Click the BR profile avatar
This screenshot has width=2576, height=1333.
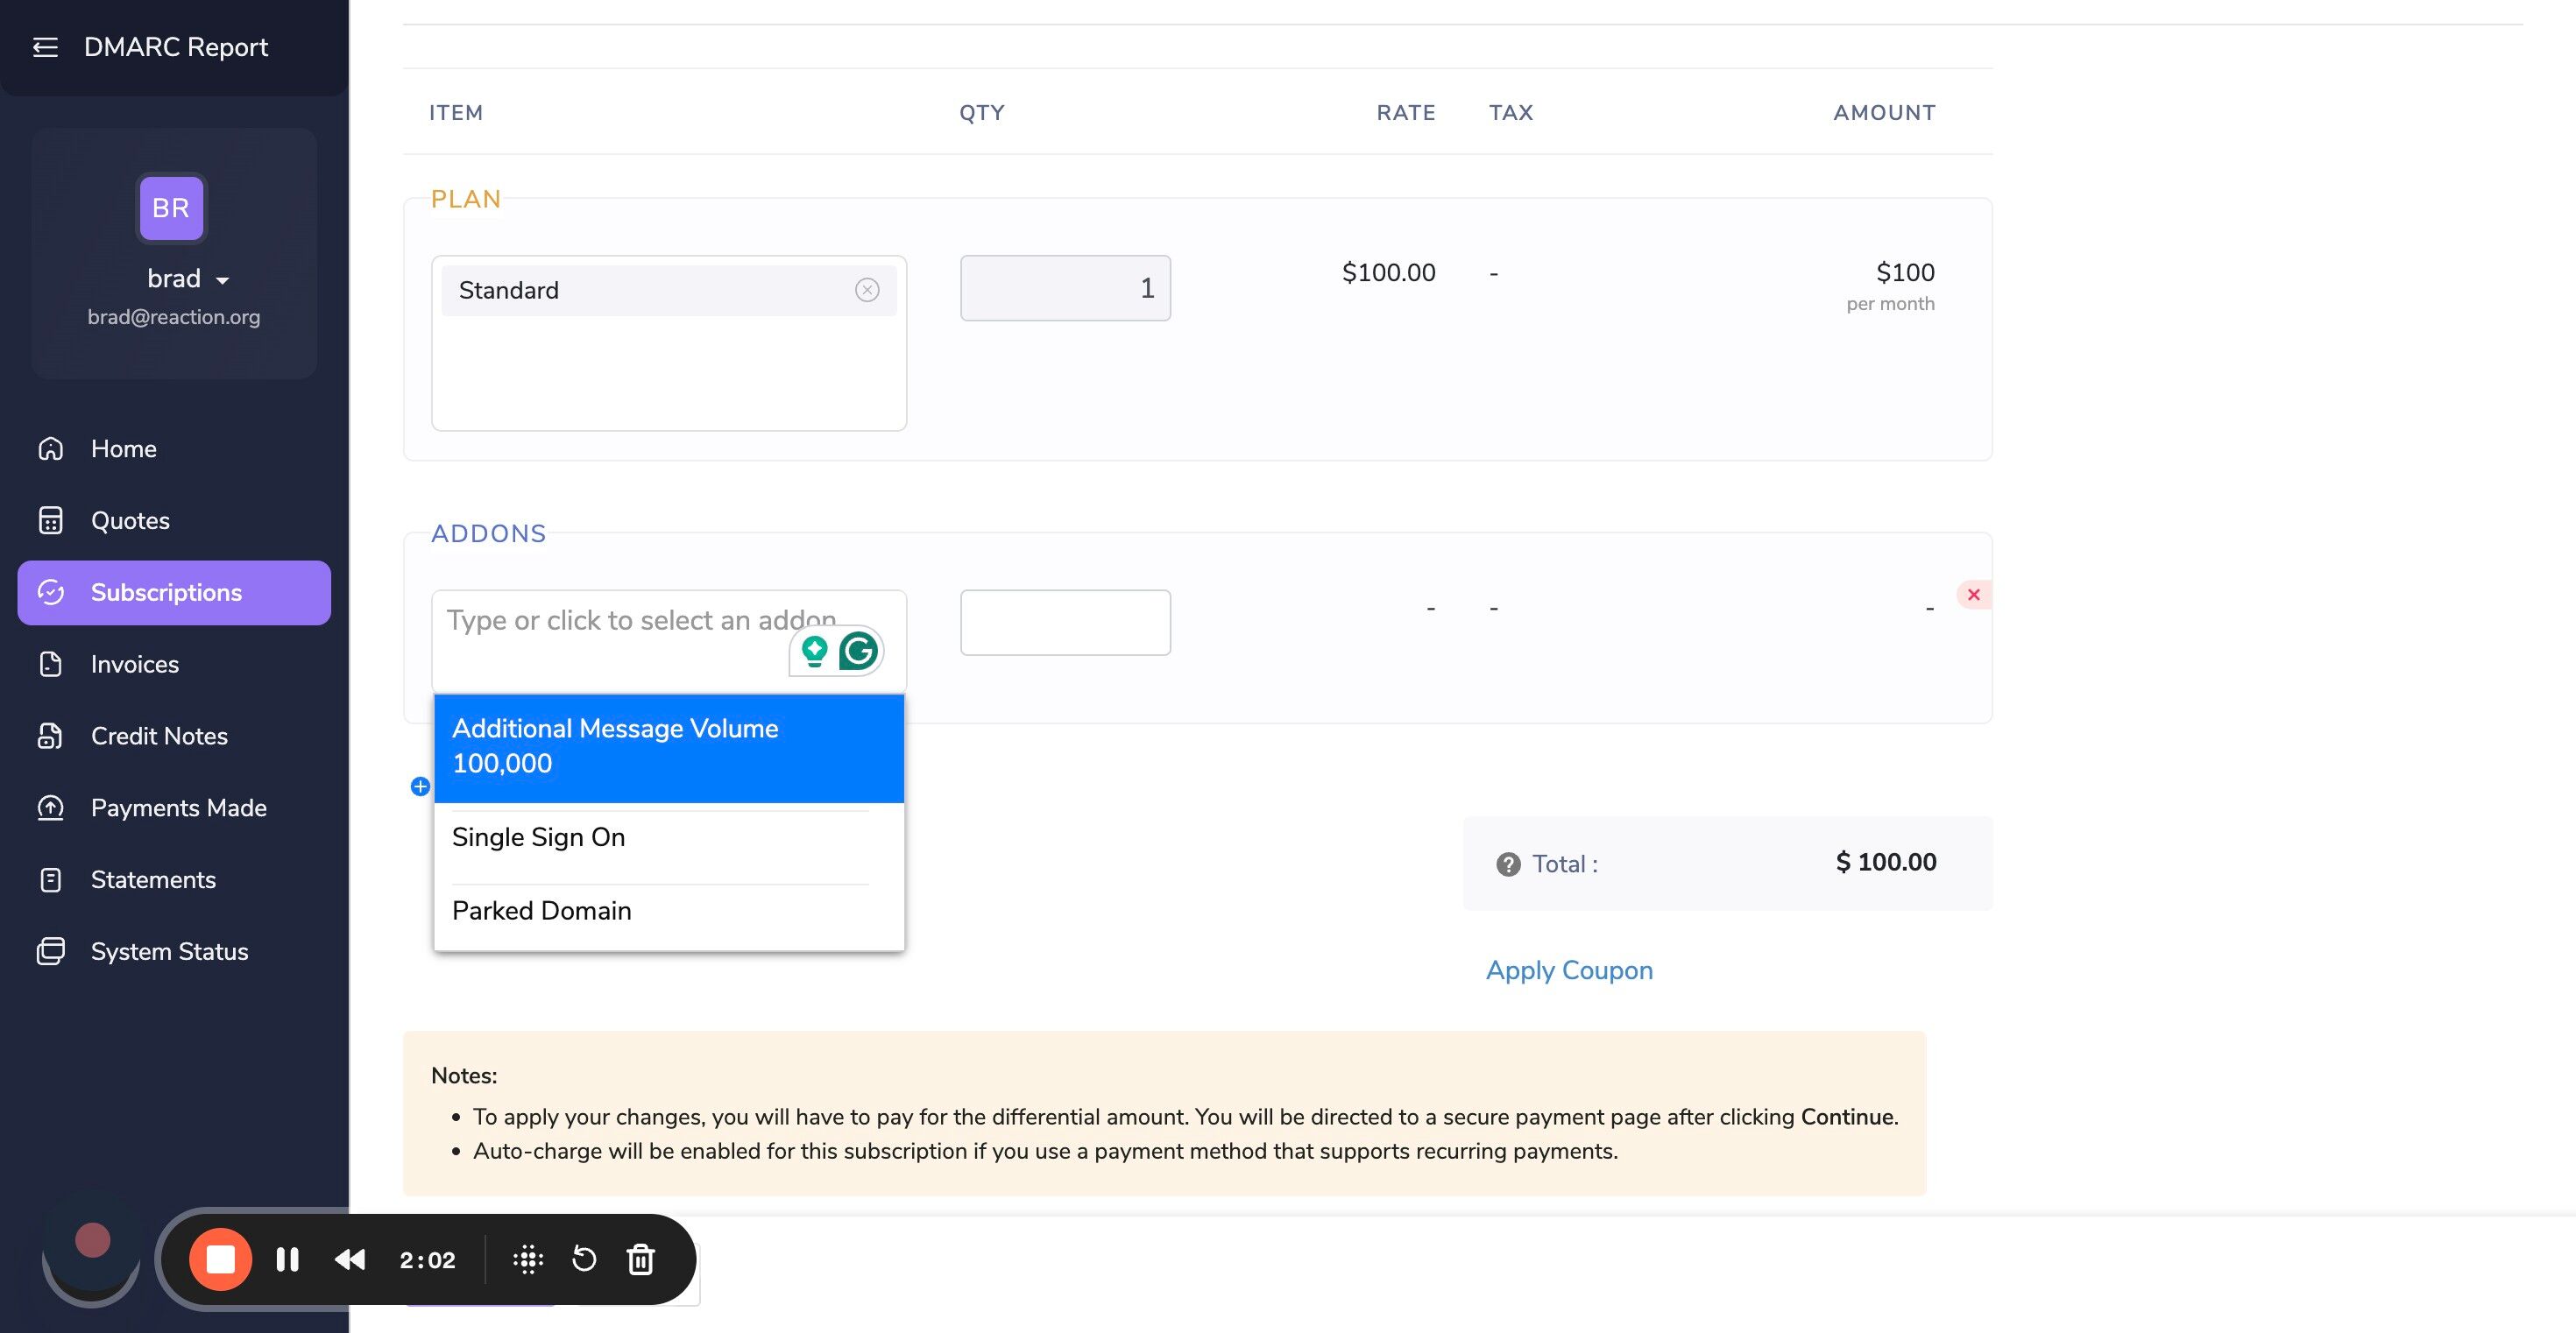[x=171, y=208]
